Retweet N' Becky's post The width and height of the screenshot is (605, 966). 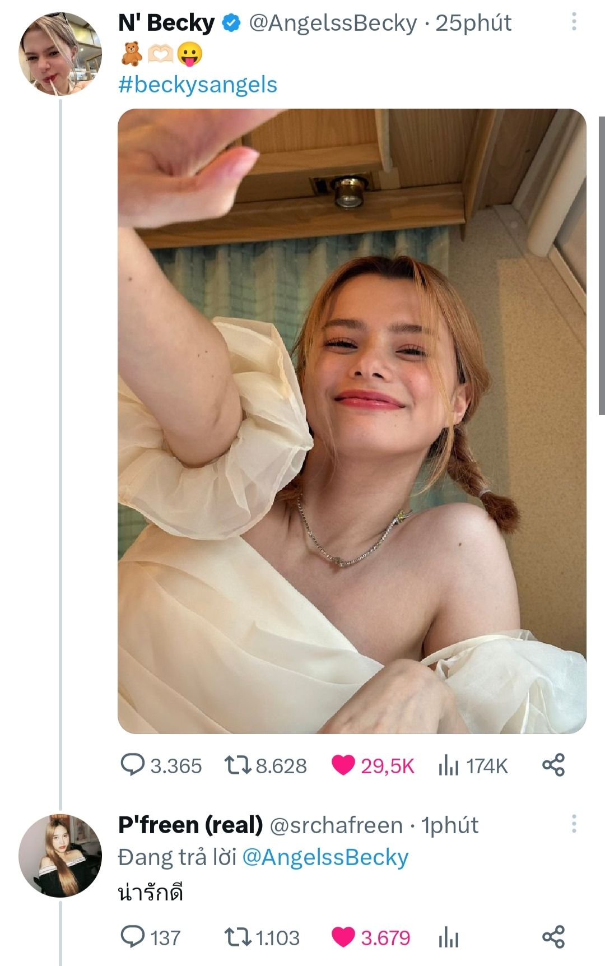[238, 765]
